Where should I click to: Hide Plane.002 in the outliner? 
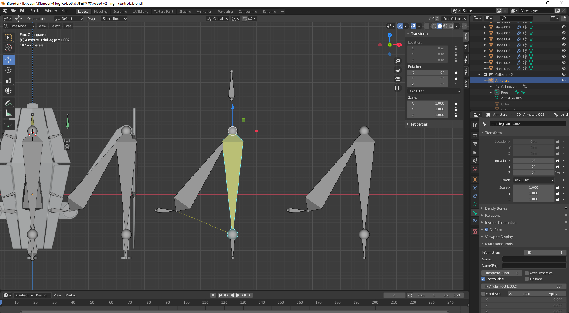(x=564, y=27)
